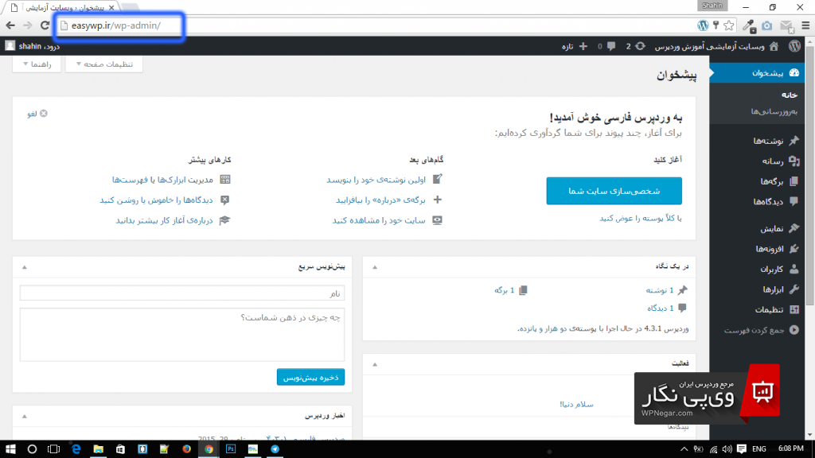Click the settings icon in sidebar
815x458 pixels.
pos(794,309)
